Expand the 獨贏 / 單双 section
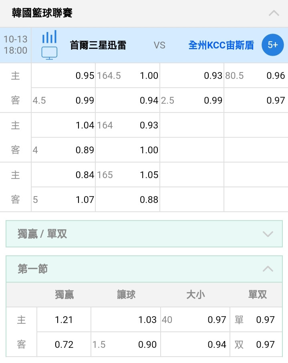 click(x=144, y=234)
